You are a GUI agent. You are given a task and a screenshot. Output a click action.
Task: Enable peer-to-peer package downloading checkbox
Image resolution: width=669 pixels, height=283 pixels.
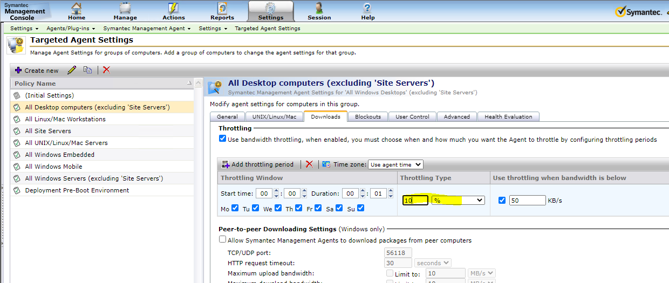coord(223,240)
